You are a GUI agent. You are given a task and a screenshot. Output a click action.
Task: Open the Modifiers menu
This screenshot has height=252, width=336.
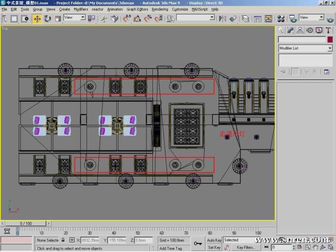coord(81,9)
